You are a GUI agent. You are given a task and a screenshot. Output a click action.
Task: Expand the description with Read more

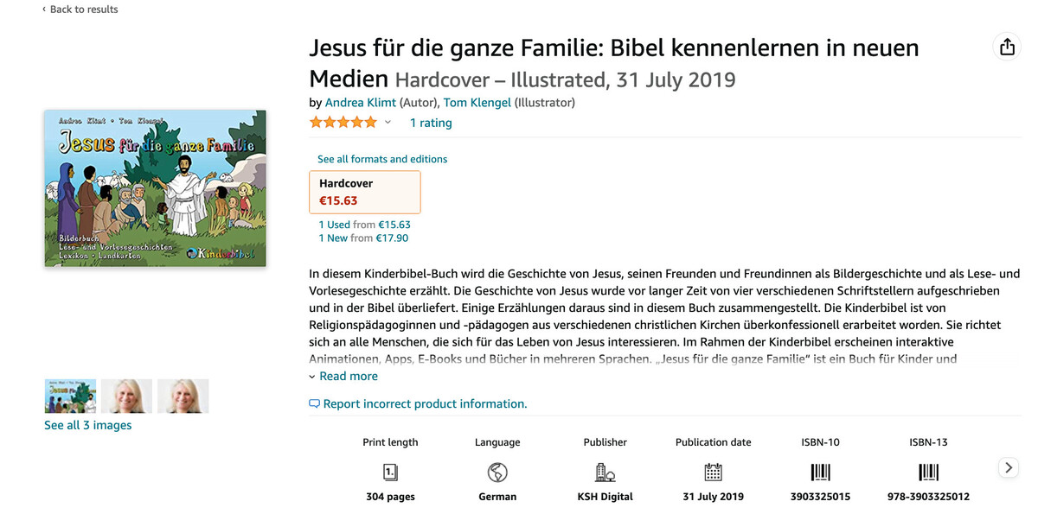click(348, 376)
